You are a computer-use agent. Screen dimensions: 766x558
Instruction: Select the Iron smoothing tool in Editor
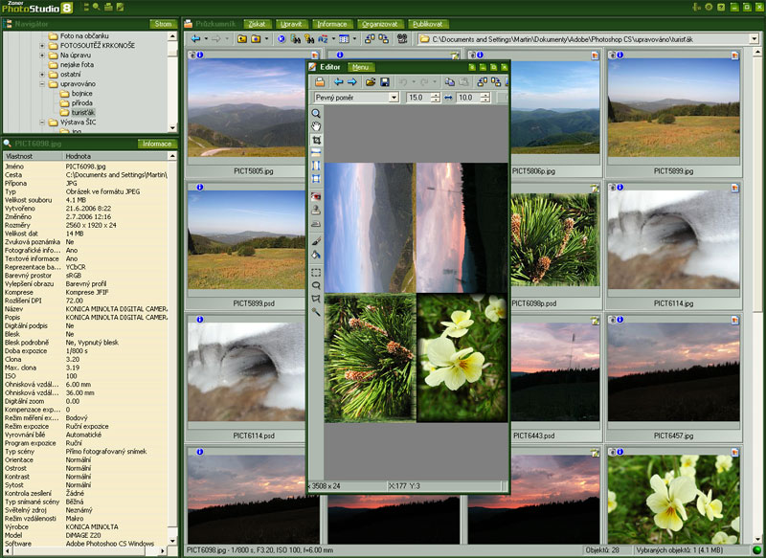[x=316, y=224]
